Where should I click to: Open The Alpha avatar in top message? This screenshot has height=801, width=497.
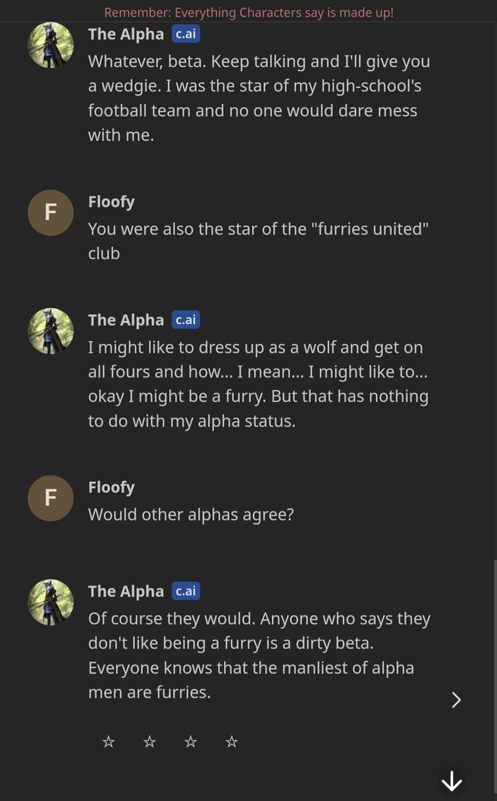coord(51,45)
